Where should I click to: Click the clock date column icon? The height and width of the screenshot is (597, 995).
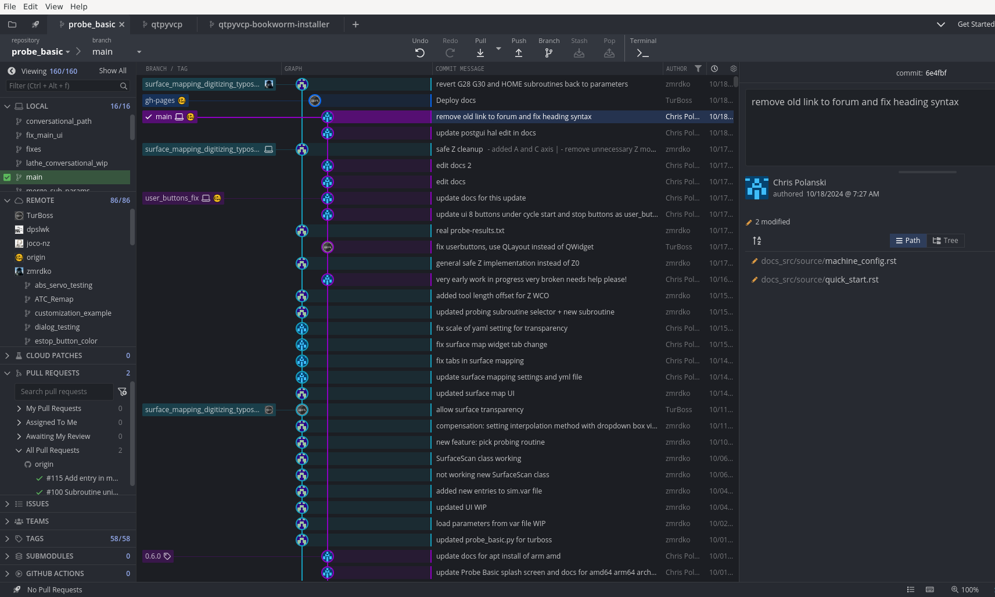[x=714, y=69]
